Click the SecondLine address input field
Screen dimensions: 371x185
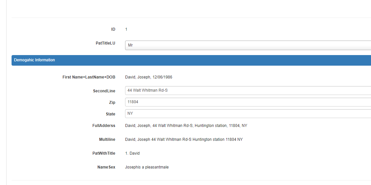coord(248,90)
